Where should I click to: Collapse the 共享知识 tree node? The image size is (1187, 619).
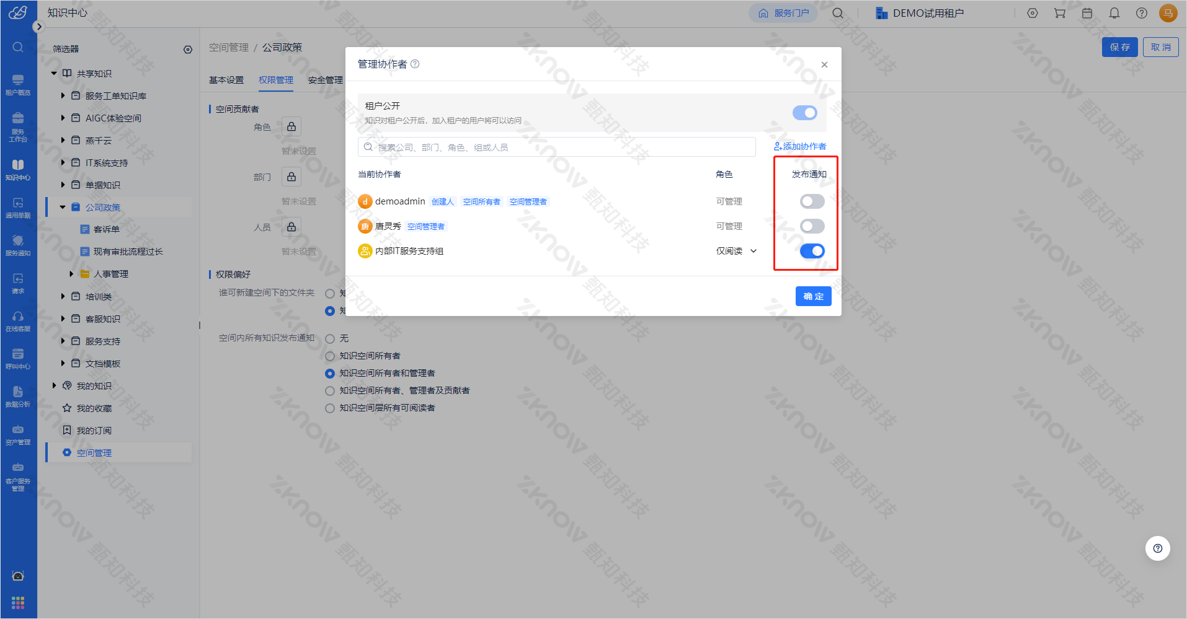click(54, 74)
